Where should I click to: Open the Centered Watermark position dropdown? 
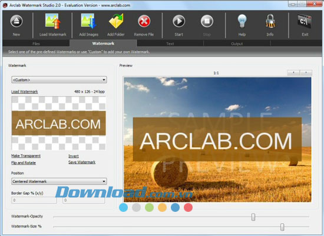coord(59,181)
